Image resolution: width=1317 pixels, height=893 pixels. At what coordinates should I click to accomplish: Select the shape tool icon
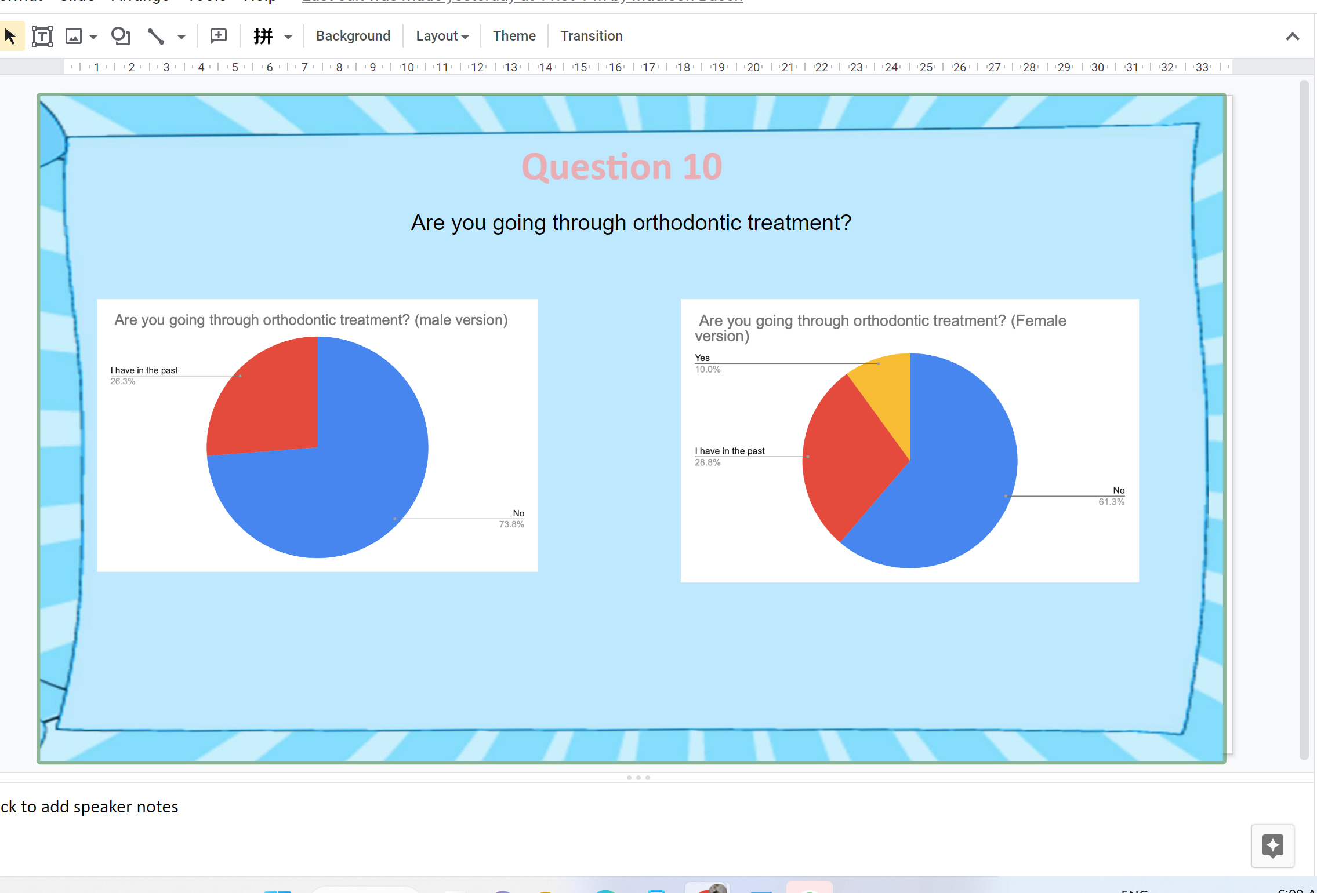(x=120, y=36)
